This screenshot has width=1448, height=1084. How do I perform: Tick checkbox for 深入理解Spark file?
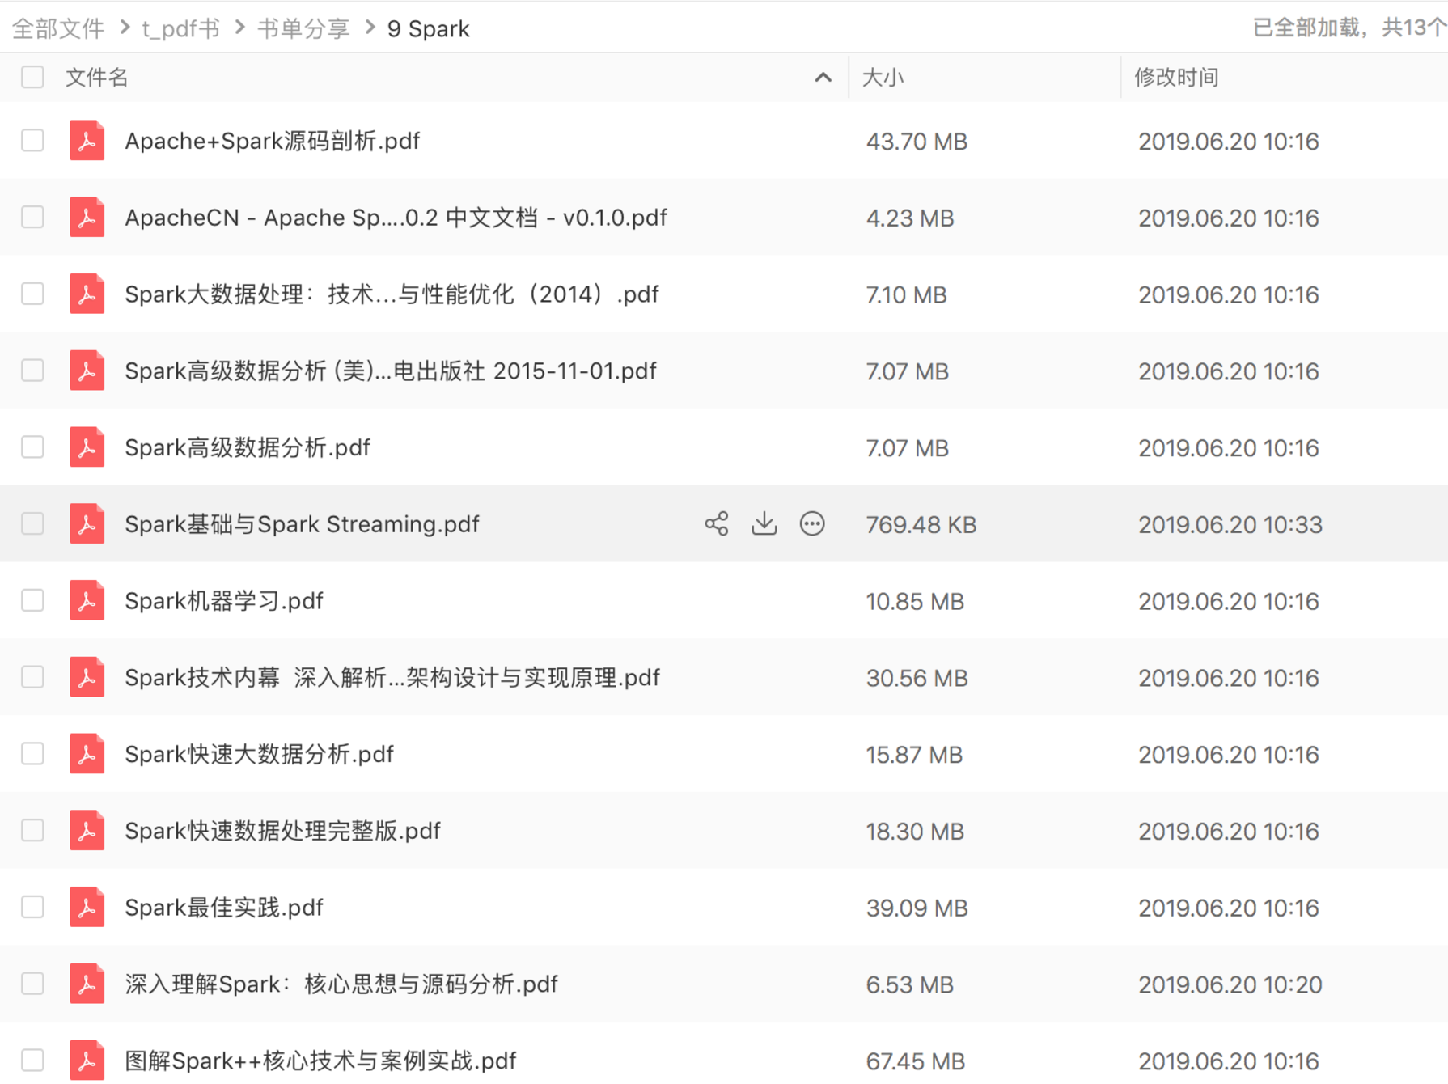(x=32, y=984)
